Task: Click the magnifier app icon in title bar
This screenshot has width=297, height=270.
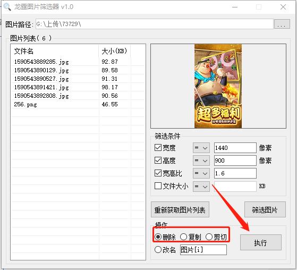Action: (x=7, y=7)
